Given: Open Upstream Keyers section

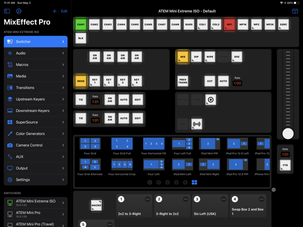Looking at the screenshot, I should (x=36, y=99).
